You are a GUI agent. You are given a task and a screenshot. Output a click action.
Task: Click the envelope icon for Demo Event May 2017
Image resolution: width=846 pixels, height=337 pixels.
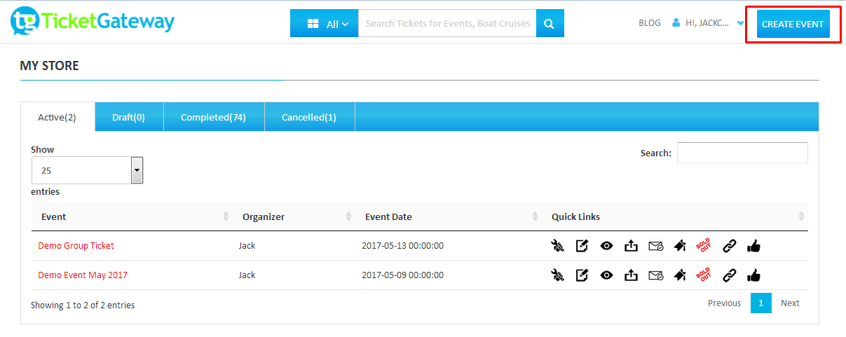[655, 275]
